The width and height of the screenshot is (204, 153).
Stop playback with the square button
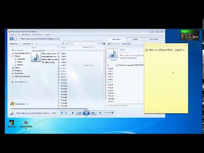73,113
